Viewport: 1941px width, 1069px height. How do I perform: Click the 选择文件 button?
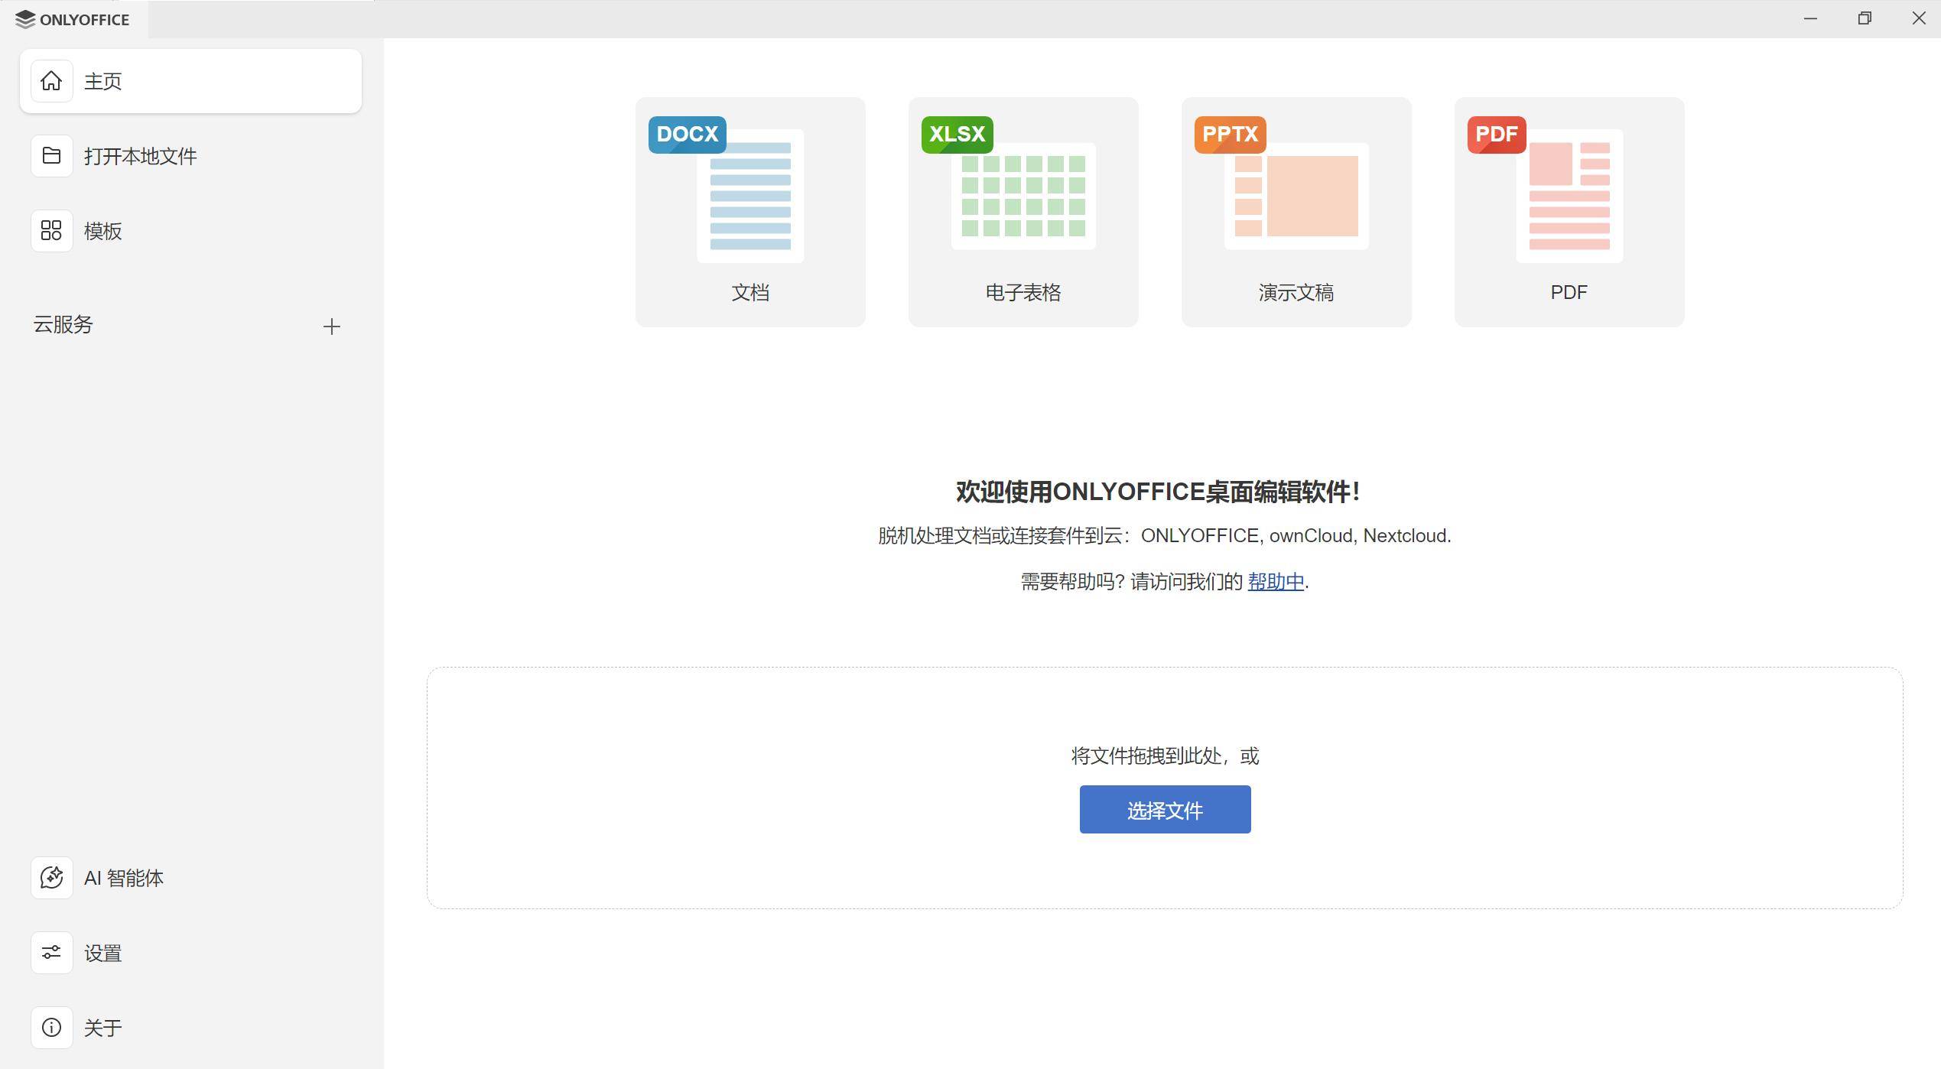[x=1165, y=810]
